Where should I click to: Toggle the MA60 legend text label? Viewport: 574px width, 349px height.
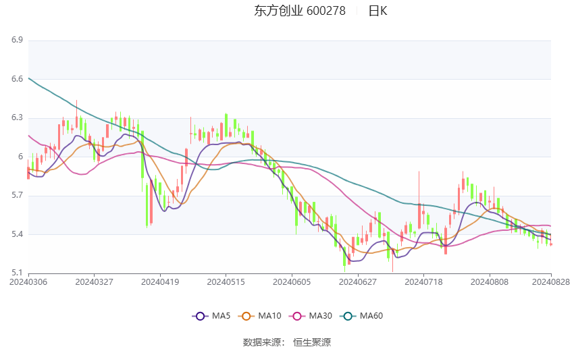pos(371,315)
